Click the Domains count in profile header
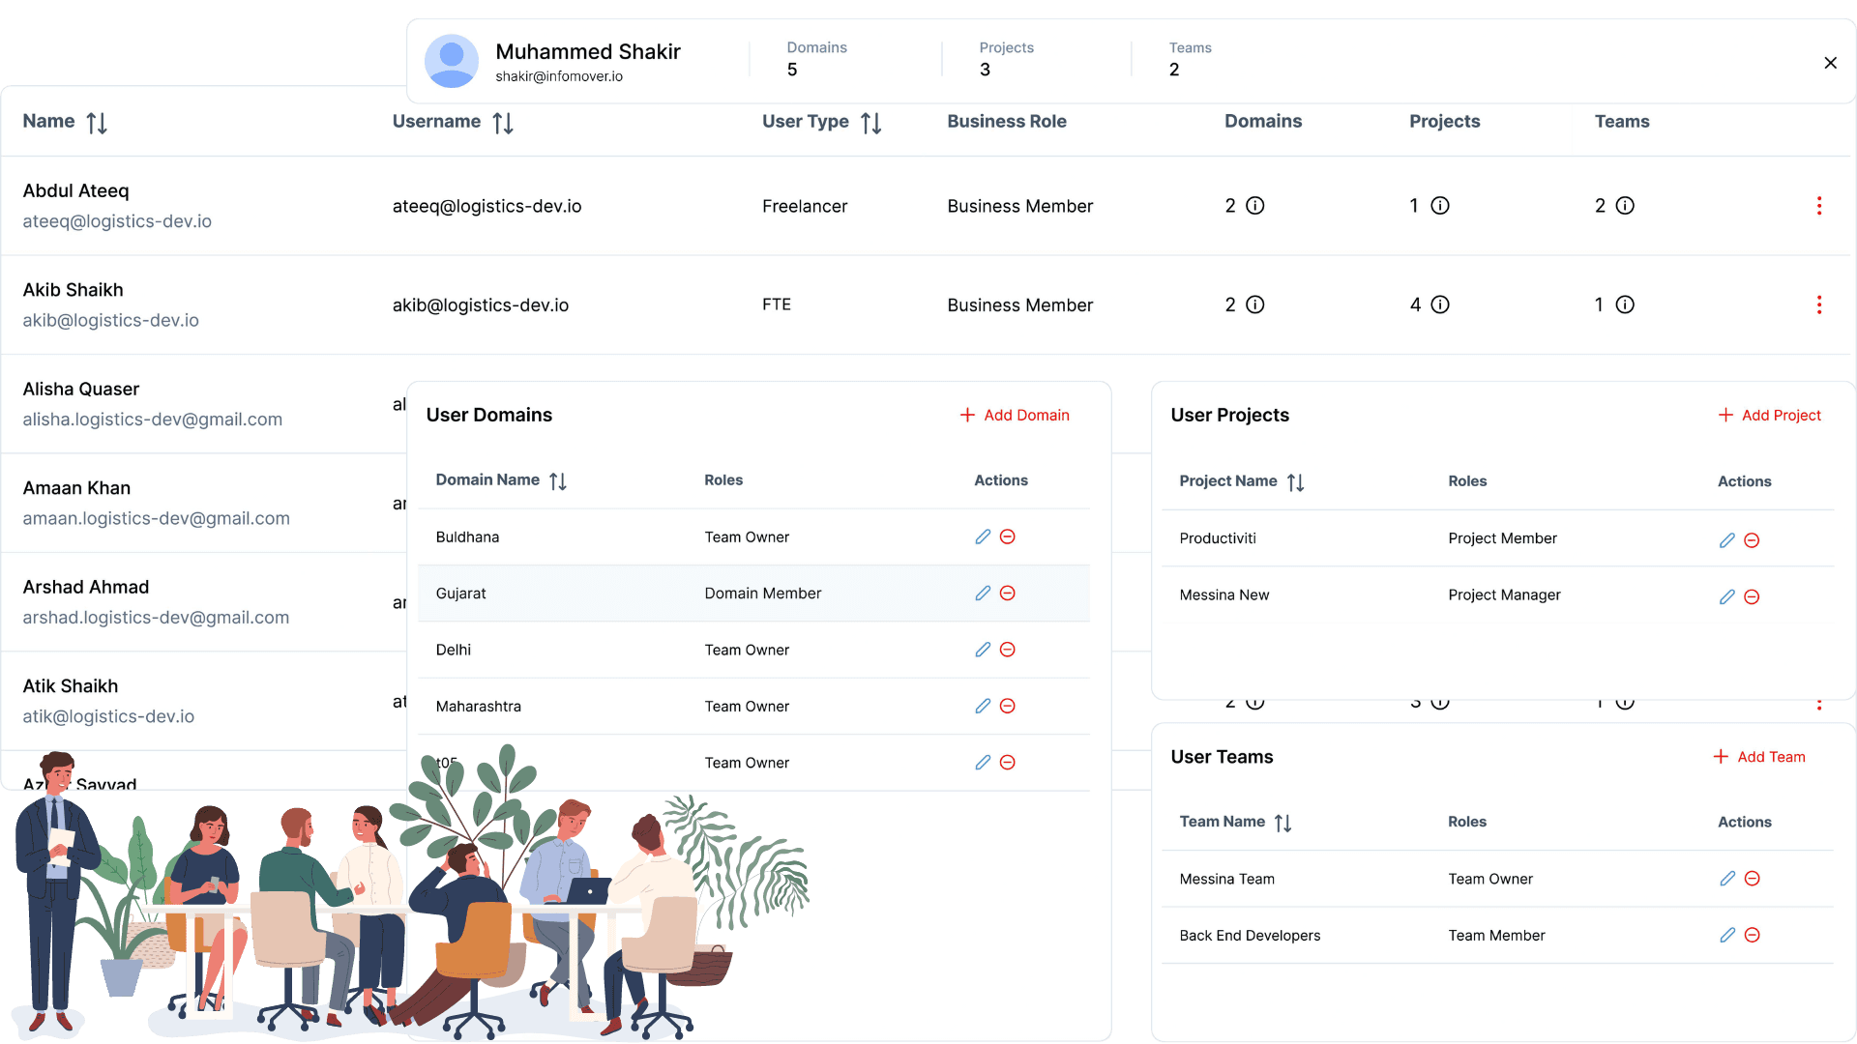1857x1044 pixels. (x=792, y=70)
